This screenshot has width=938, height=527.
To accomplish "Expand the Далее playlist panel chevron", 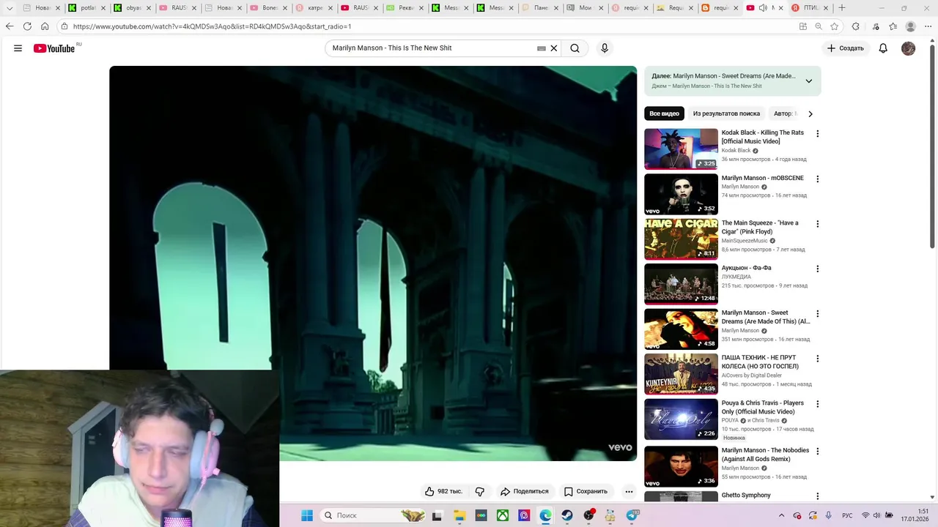I will (x=809, y=81).
